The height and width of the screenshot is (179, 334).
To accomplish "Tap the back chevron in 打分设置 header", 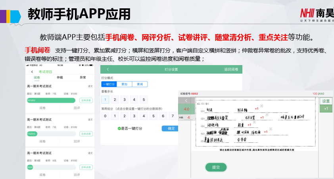I will point(108,69).
